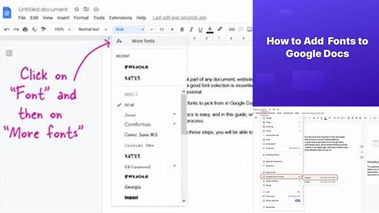
Task: Open the Google Docs home icon
Action: (x=7, y=12)
